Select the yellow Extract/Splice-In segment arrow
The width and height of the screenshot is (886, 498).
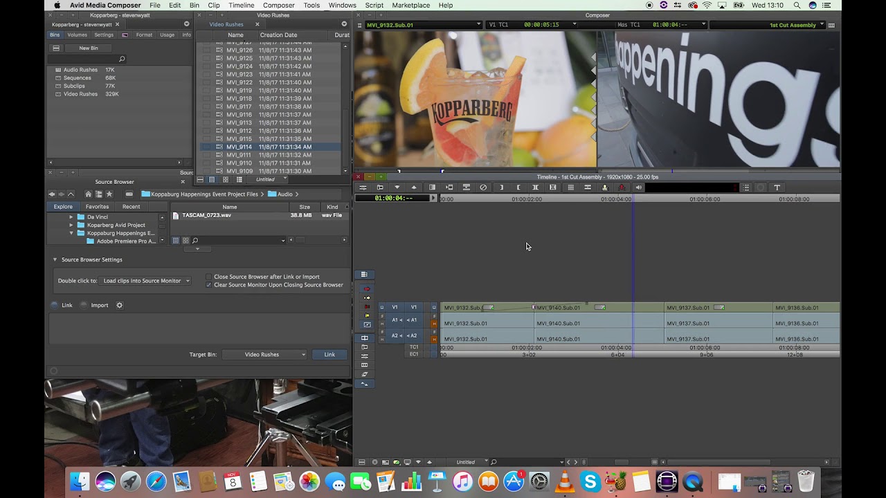coord(367,298)
